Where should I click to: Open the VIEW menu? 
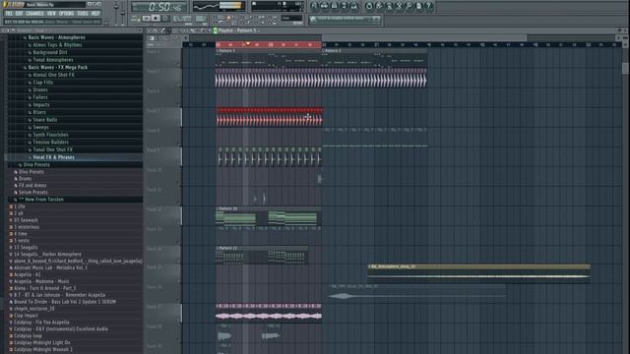tap(51, 13)
